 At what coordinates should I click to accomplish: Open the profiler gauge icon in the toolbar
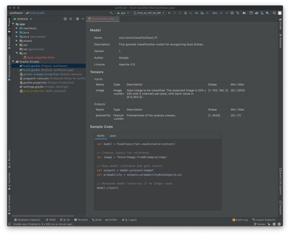point(196,13)
